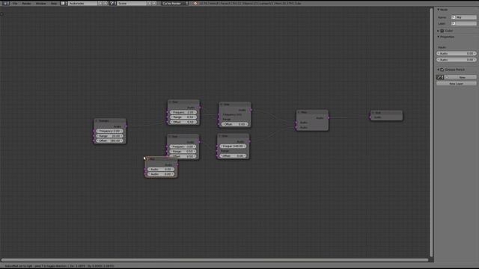Click the screen layout name field

point(82,3)
